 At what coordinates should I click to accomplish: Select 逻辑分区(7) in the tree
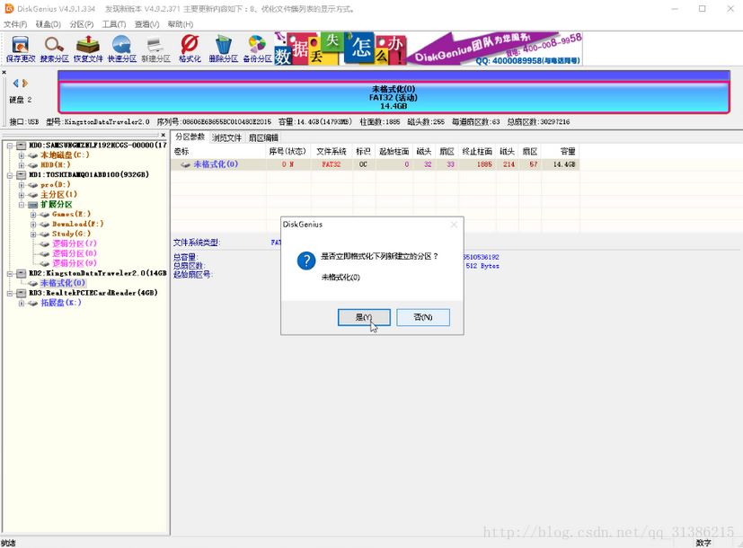[x=74, y=244]
